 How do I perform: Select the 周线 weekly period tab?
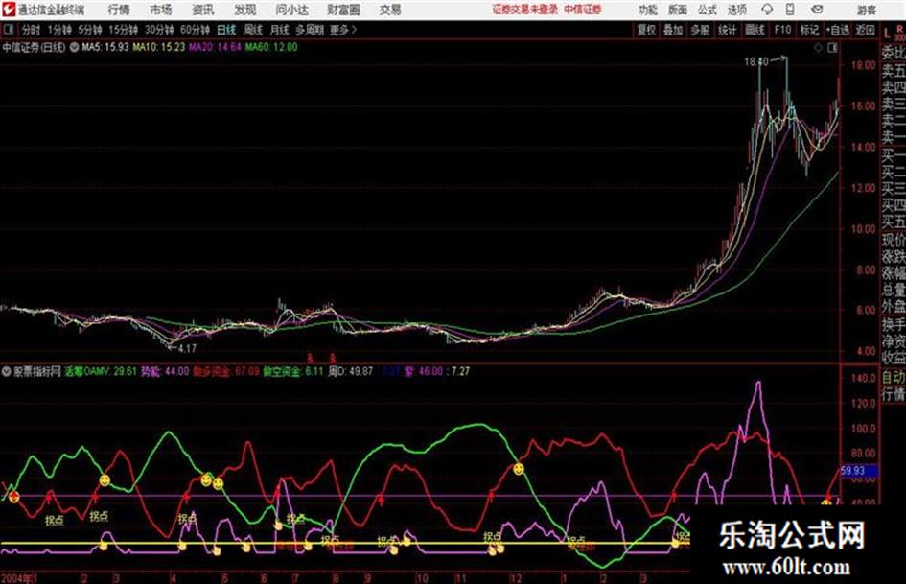(253, 30)
